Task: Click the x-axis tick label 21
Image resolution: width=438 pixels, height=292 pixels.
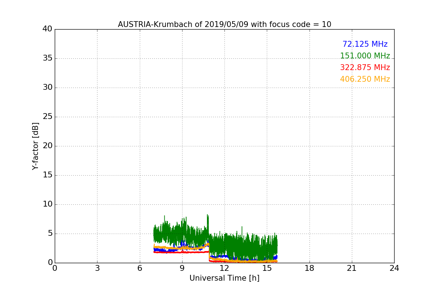Action: pos(352,268)
